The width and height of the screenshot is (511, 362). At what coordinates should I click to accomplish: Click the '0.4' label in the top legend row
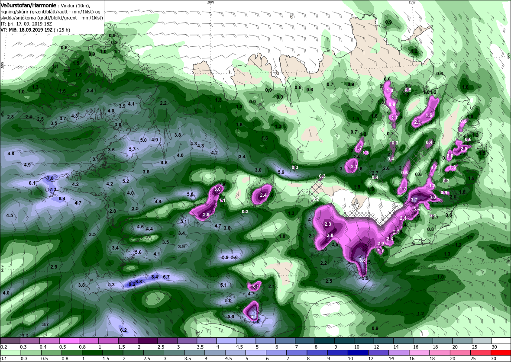(x=43, y=347)
